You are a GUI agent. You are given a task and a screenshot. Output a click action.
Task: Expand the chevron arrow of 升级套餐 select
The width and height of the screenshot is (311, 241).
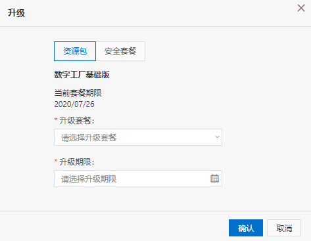(x=217, y=137)
